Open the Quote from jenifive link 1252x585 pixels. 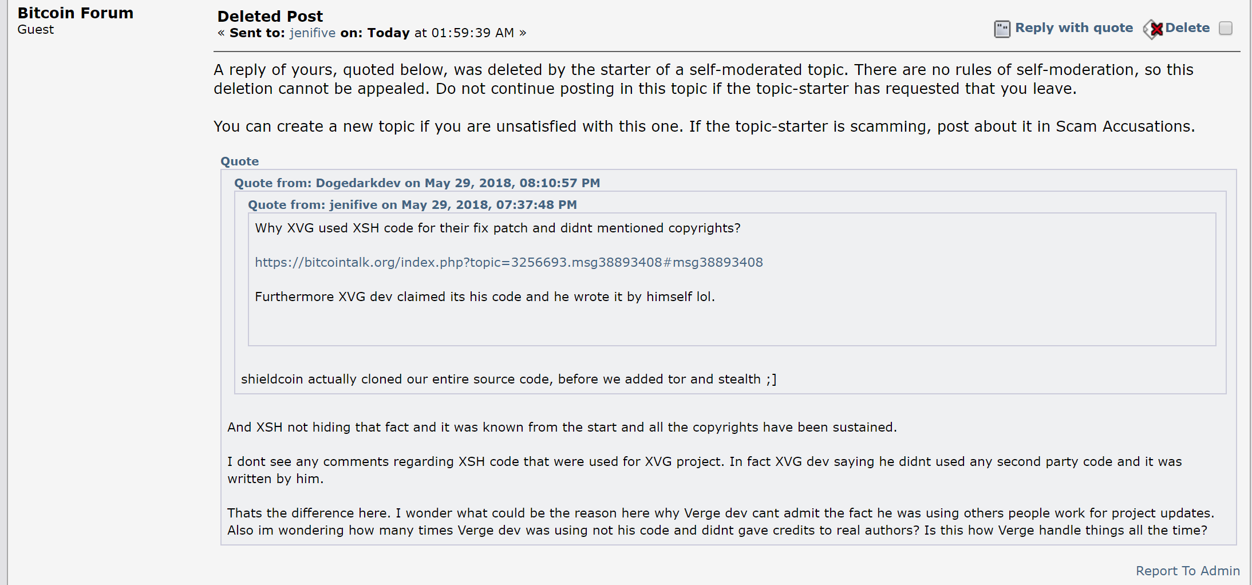pyautogui.click(x=412, y=205)
